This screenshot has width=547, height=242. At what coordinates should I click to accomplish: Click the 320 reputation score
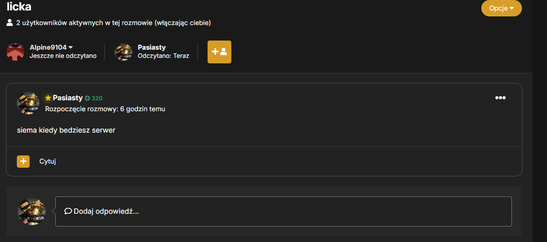coord(97,98)
